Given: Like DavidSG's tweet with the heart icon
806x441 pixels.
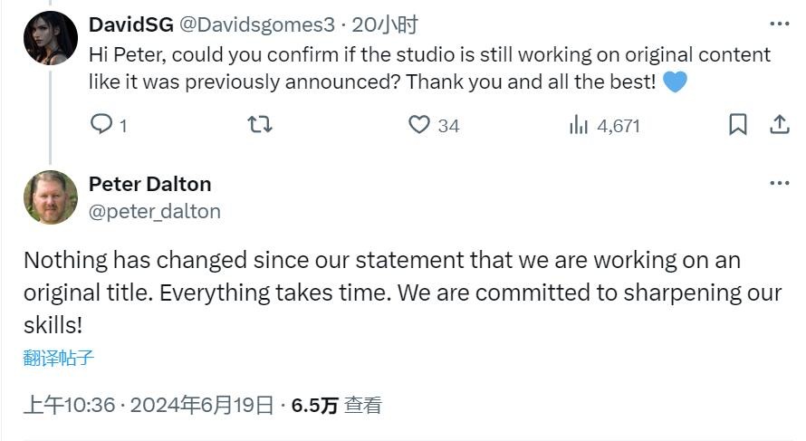Looking at the screenshot, I should click(419, 124).
